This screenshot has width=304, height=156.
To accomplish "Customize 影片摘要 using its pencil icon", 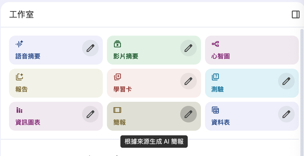I will pos(188,48).
